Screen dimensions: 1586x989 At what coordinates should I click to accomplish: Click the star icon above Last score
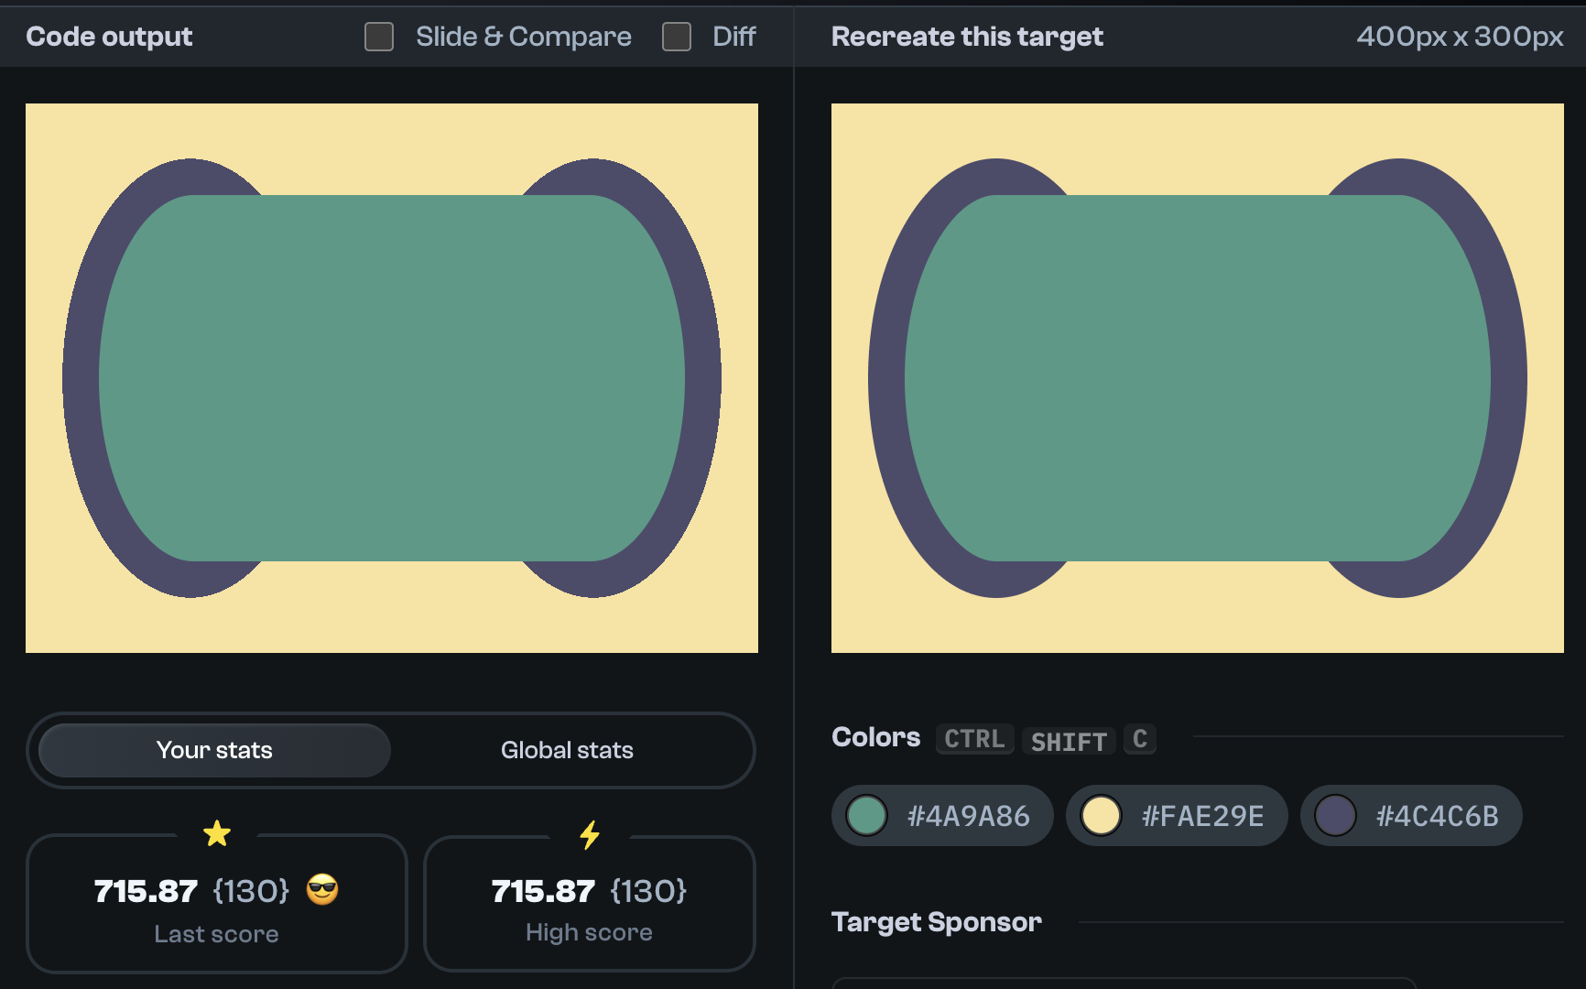coord(217,833)
